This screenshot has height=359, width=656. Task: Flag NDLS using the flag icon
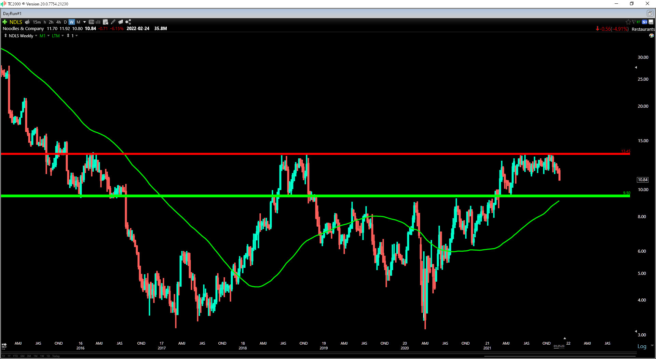coord(634,22)
